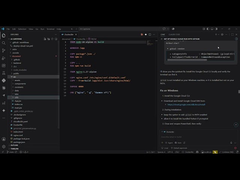Click the Local session target button
This screenshot has height=180, width=240.
point(165,148)
